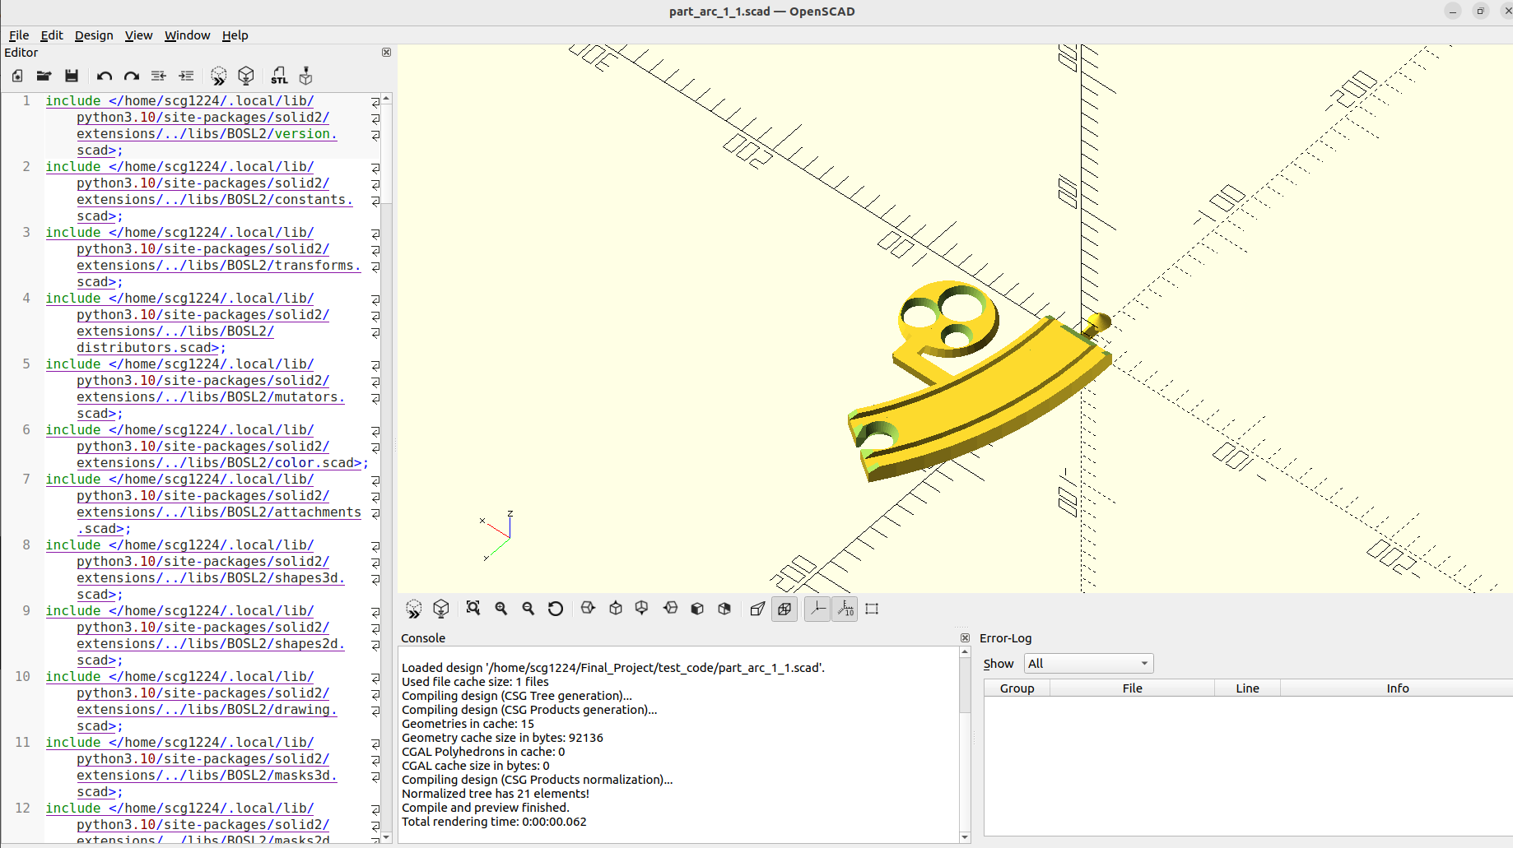The width and height of the screenshot is (1513, 848).
Task: Send the design to the 3D printer
Action: click(x=306, y=76)
